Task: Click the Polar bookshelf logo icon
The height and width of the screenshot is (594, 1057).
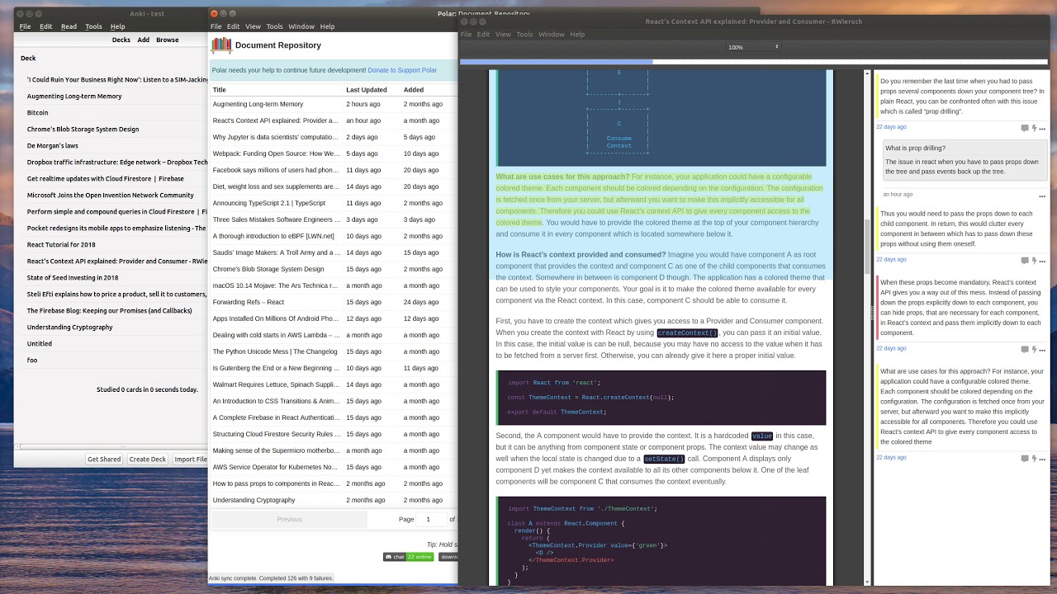Action: 220,45
